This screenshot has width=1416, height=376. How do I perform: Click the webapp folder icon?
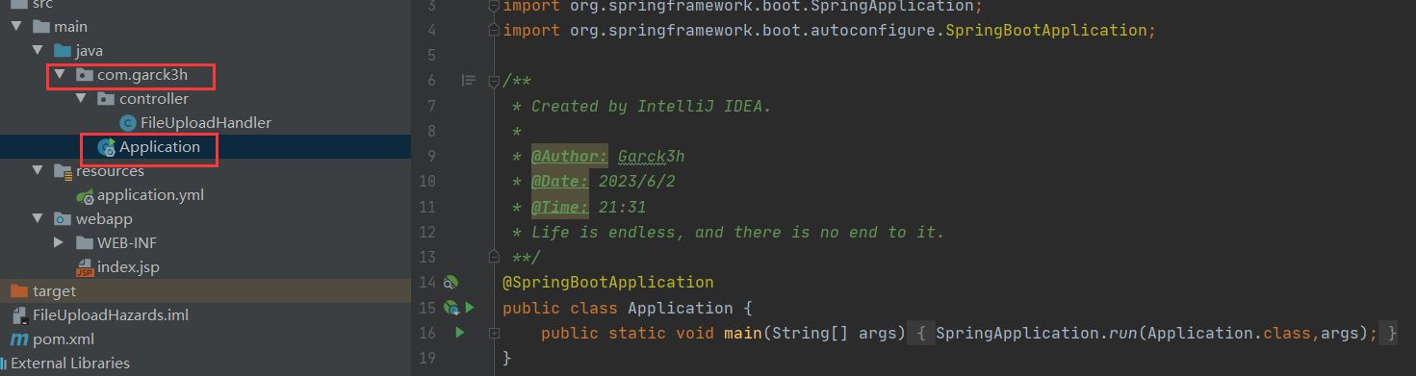pos(63,219)
